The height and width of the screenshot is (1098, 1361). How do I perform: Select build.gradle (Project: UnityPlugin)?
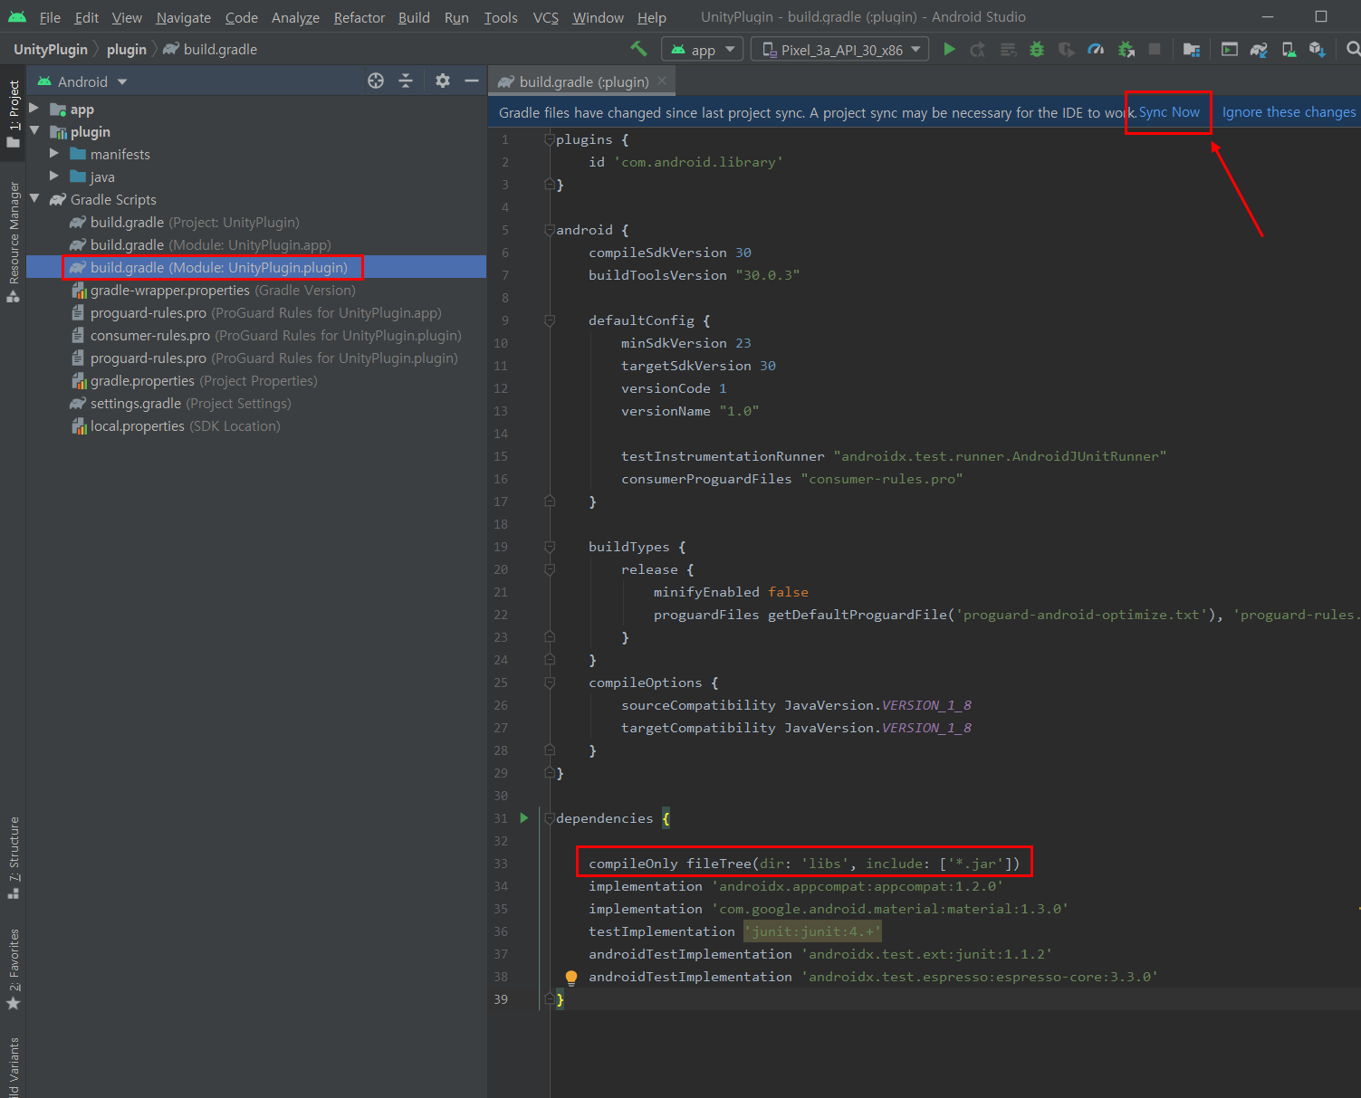(x=195, y=222)
